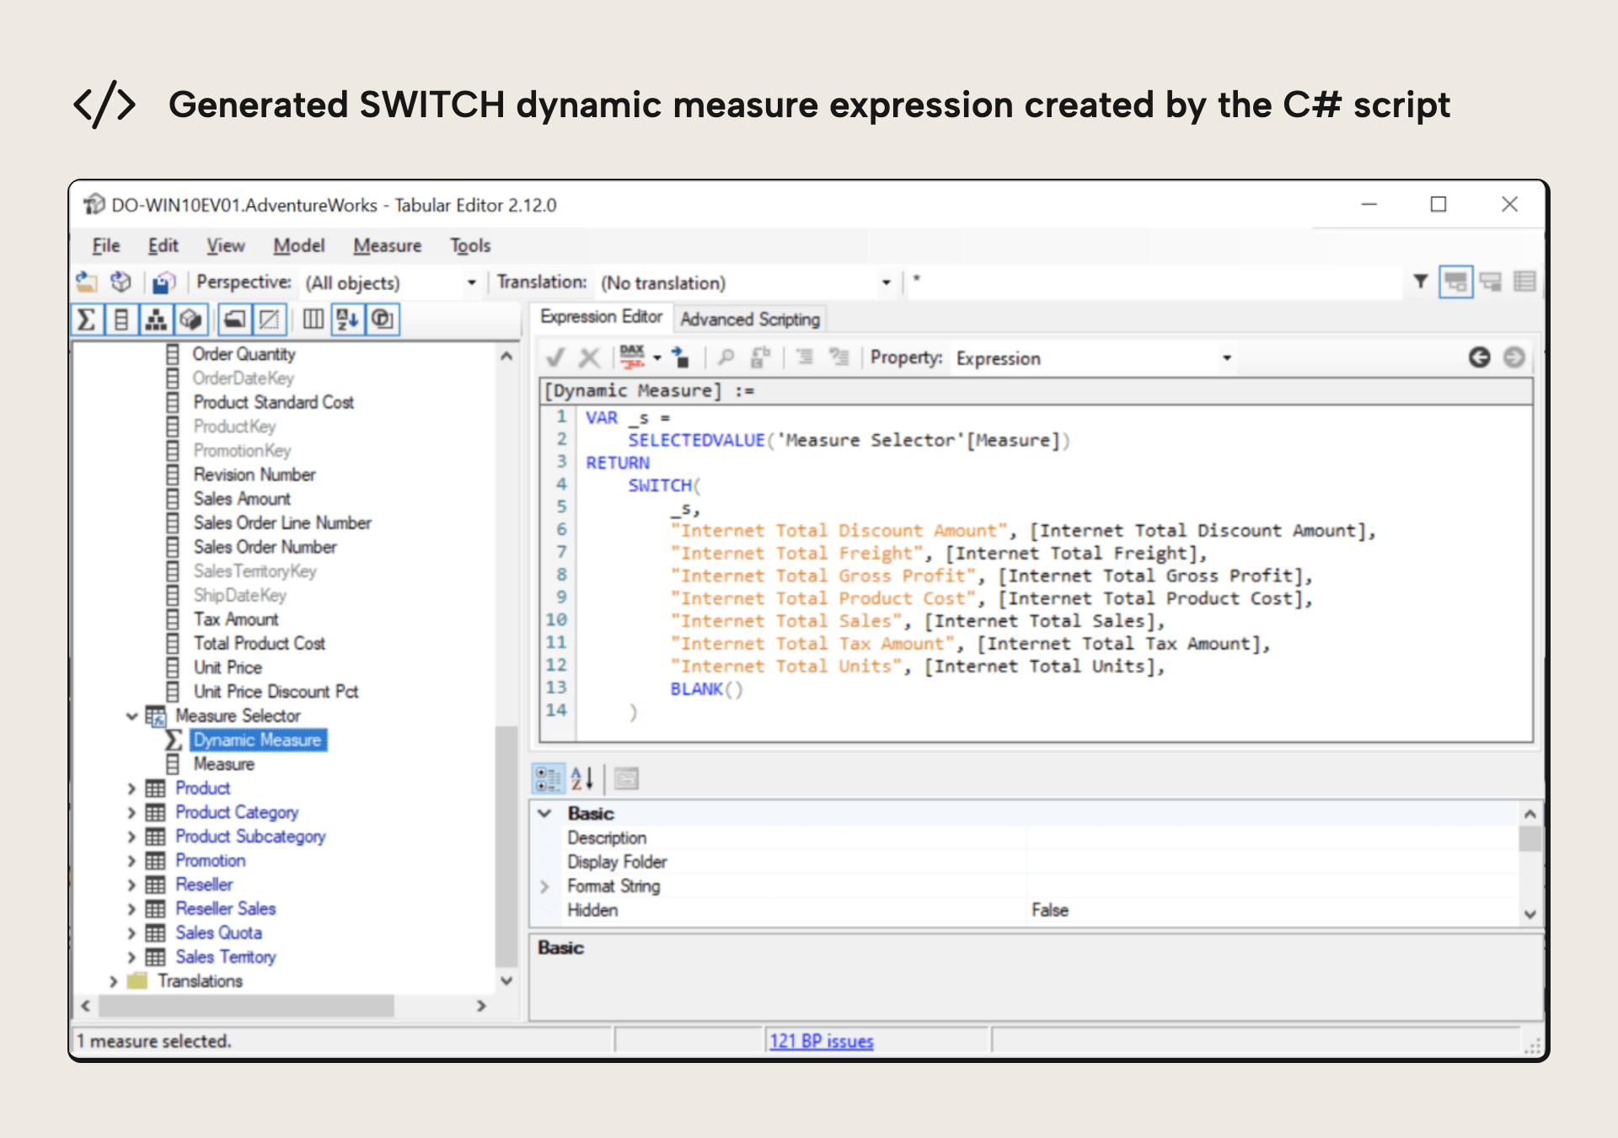Select flat list filter view icon
This screenshot has width=1618, height=1138.
[1524, 282]
